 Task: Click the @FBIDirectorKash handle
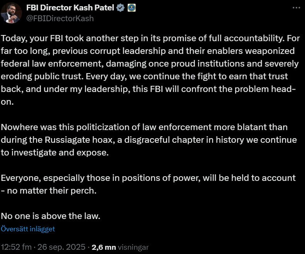pos(60,18)
